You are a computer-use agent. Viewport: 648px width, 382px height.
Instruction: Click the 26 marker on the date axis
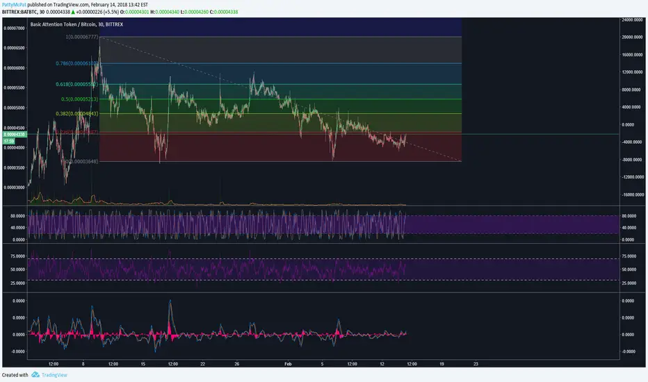pos(237,364)
